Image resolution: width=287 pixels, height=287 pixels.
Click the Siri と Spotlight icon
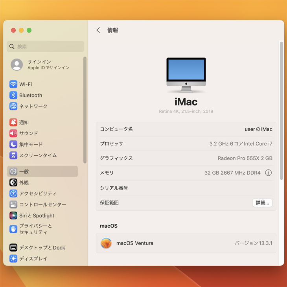pyautogui.click(x=13, y=215)
